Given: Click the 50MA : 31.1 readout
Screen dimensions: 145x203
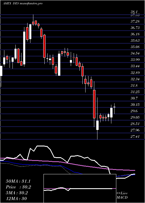Looking at the screenshot, I should click(18, 181).
